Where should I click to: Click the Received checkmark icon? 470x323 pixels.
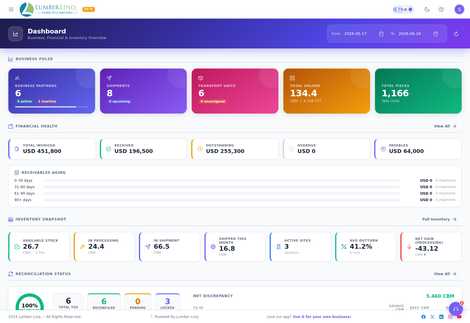point(109,149)
